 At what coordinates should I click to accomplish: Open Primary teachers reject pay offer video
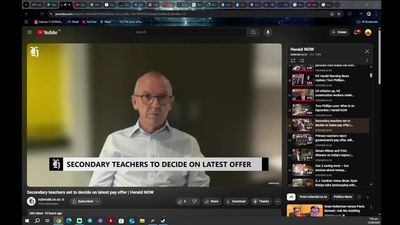click(x=328, y=140)
